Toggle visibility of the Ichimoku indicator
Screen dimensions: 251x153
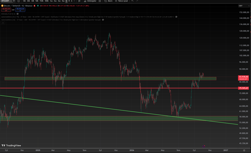[x=18, y=14]
